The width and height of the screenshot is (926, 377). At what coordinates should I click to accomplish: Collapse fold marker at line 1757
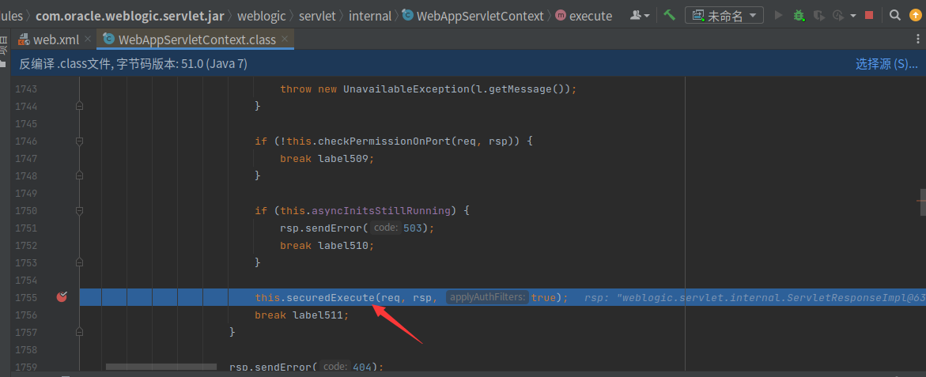click(80, 332)
